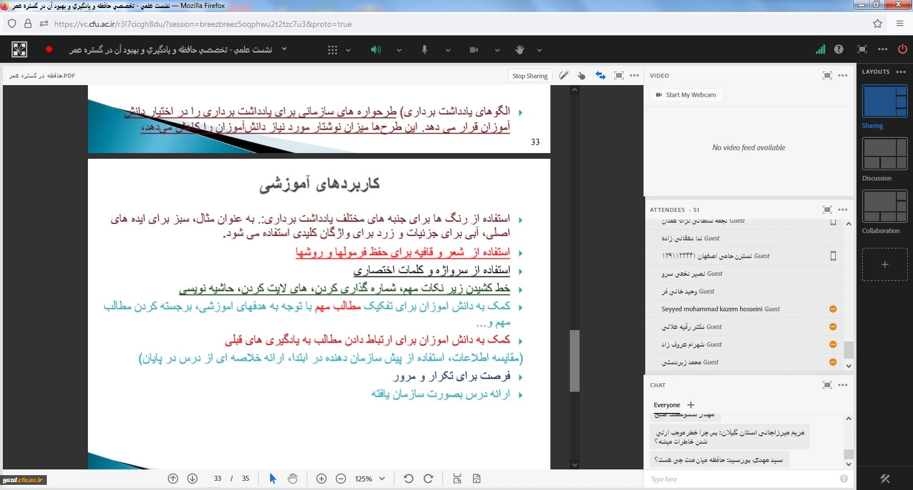Toggle the speaker audio icon
This screenshot has height=490, width=913.
(x=375, y=50)
